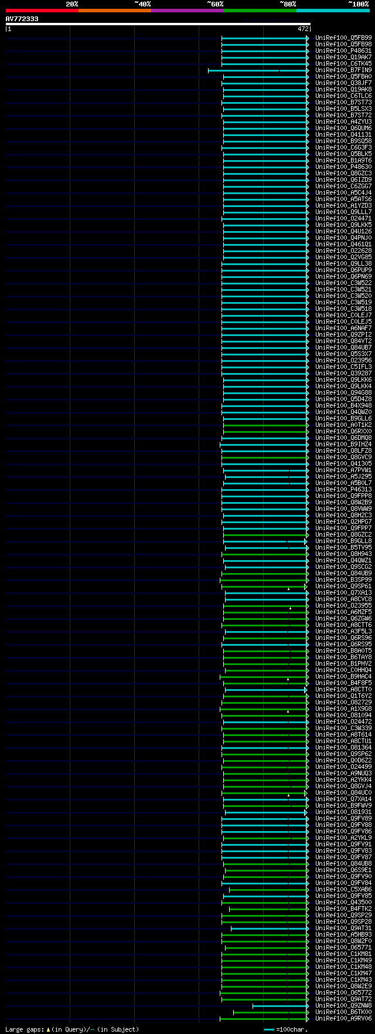
Task: Open hit UniRef100_B5LSX3
Action: 343,109
